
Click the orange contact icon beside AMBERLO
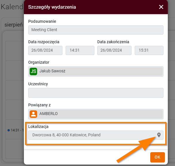tap(33, 114)
